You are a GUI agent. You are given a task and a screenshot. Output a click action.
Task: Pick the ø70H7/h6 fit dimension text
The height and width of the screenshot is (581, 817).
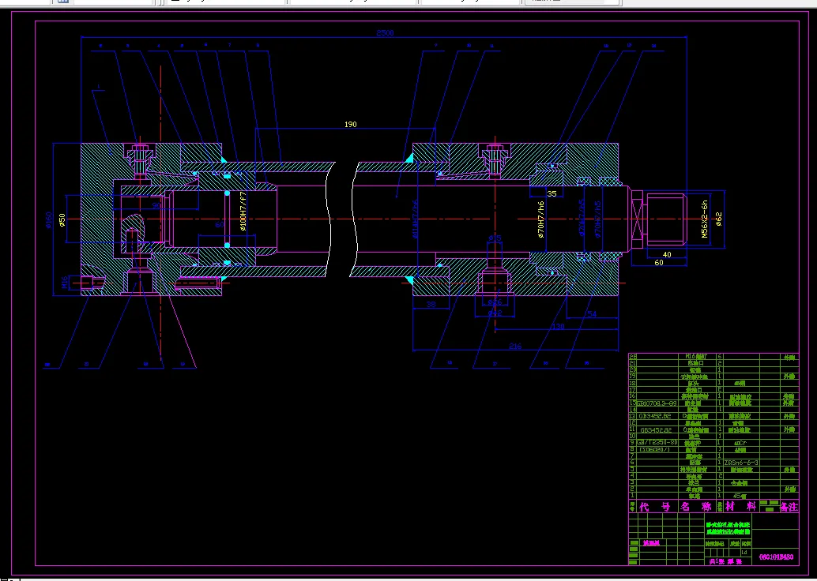(x=540, y=219)
